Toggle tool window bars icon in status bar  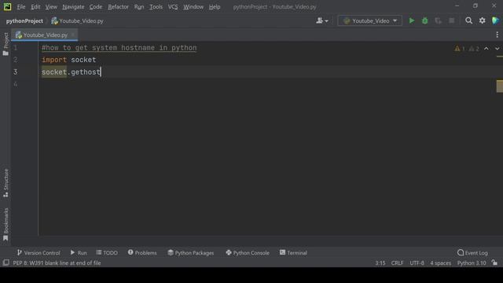click(6, 263)
